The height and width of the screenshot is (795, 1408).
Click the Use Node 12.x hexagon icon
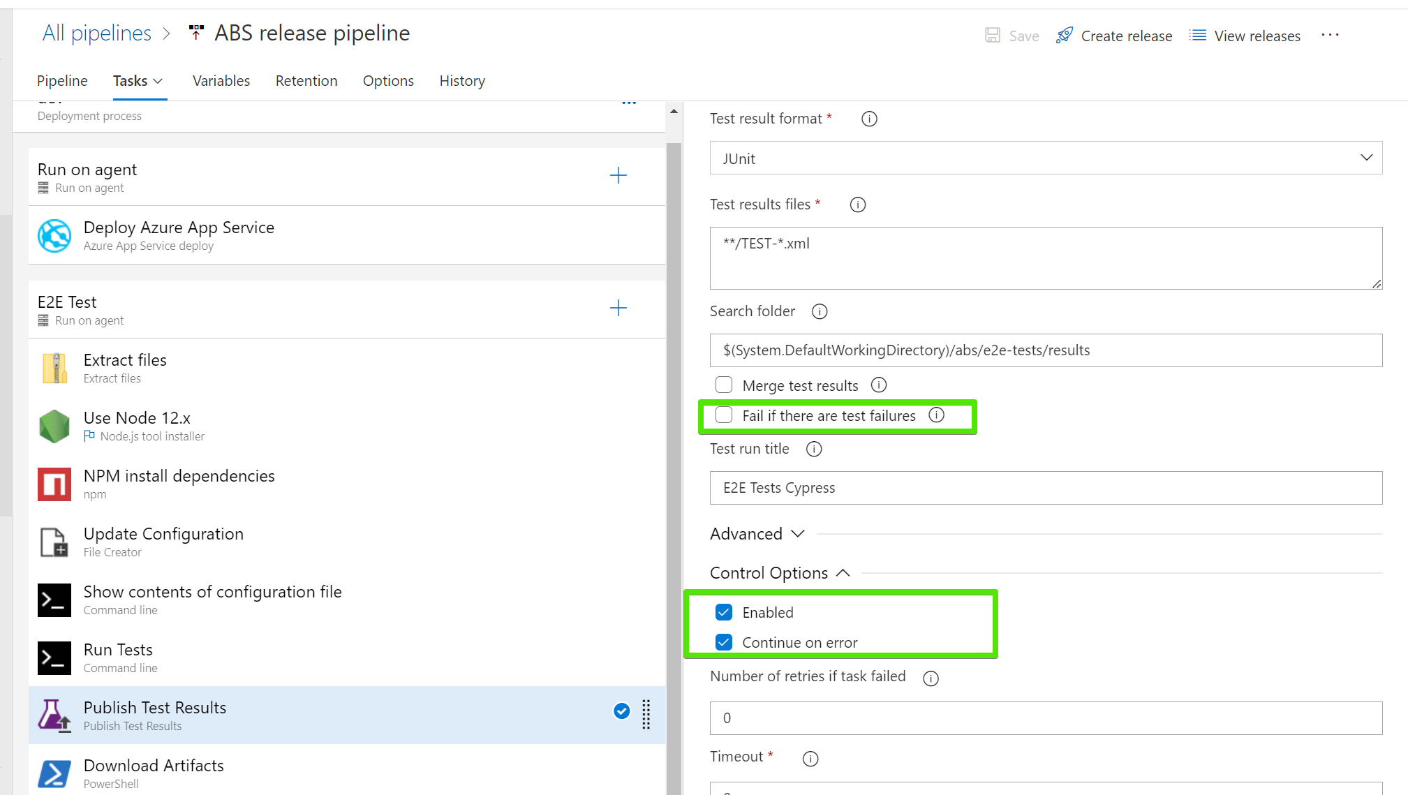[x=54, y=426]
